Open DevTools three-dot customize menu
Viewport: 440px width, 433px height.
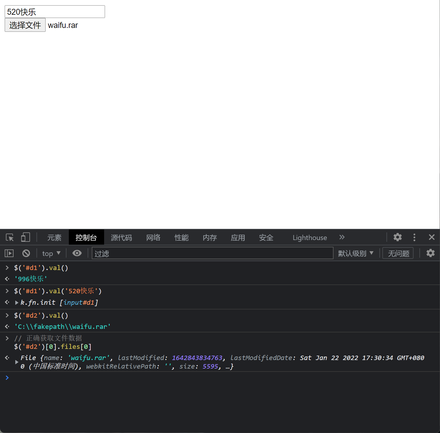pyautogui.click(x=414, y=237)
